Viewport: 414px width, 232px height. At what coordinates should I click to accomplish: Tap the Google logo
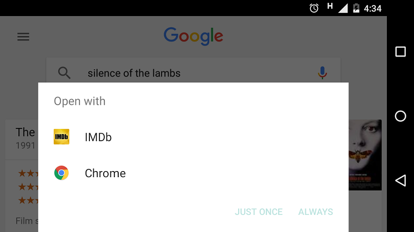(x=193, y=36)
